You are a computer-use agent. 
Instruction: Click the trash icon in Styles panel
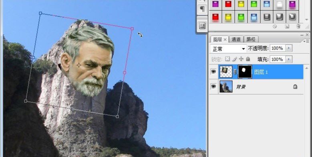298,26
